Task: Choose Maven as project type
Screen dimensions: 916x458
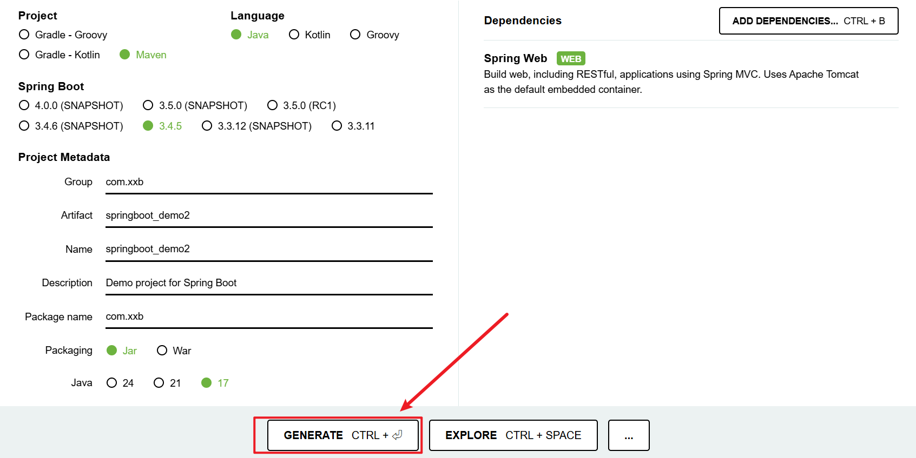Action: point(143,55)
